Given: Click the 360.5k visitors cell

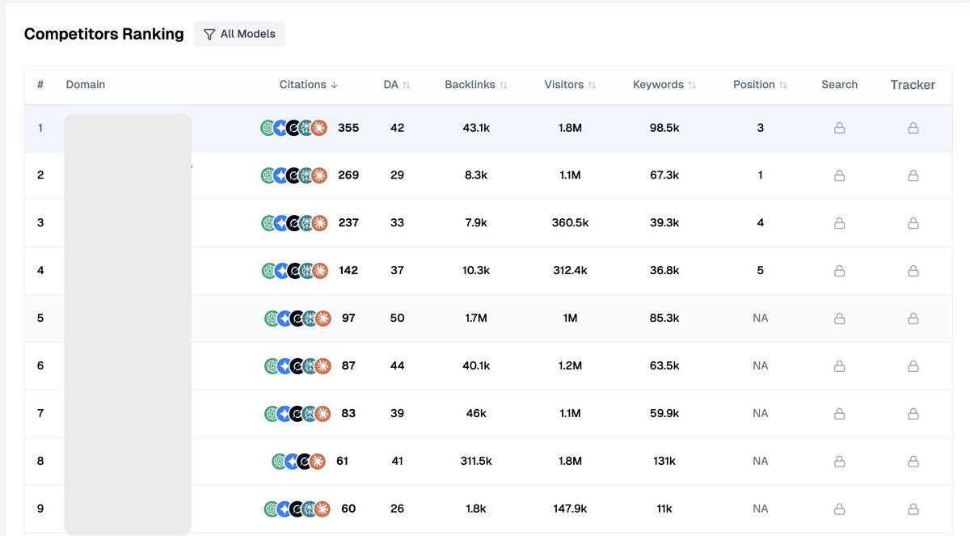Looking at the screenshot, I should coord(570,223).
